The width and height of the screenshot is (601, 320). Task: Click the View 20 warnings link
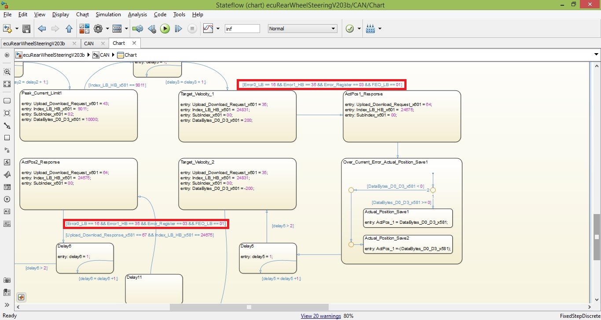pos(321,316)
